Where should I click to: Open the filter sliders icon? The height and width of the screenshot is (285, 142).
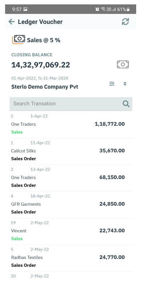[x=112, y=84]
